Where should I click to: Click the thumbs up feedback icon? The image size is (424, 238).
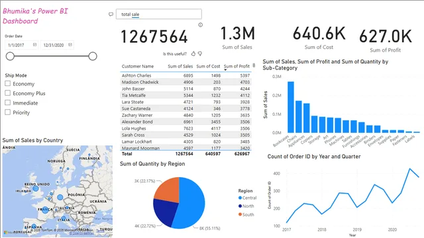[x=193, y=54]
